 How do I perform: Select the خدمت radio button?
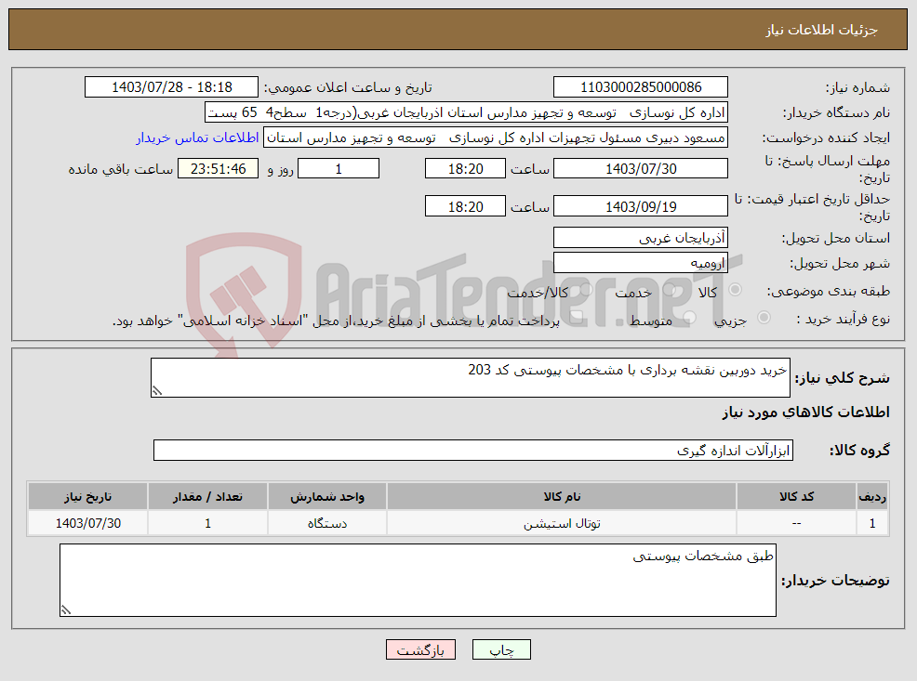(x=671, y=290)
